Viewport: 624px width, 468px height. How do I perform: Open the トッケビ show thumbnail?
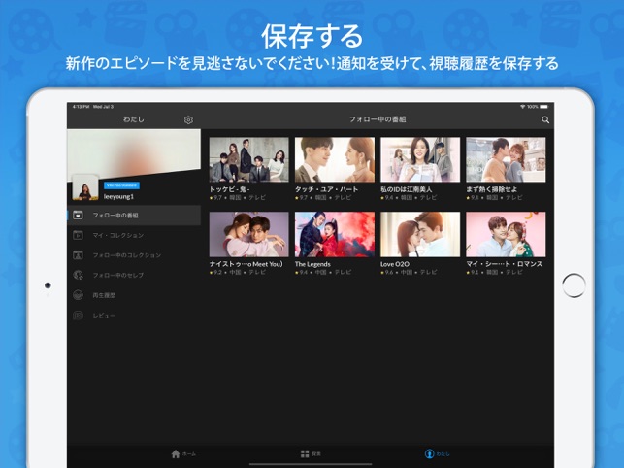[x=249, y=158]
